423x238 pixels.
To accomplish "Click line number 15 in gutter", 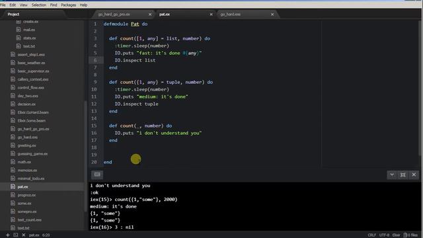I will (x=94, y=126).
